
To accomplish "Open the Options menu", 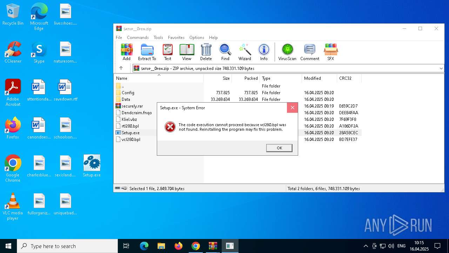I will (x=197, y=38).
